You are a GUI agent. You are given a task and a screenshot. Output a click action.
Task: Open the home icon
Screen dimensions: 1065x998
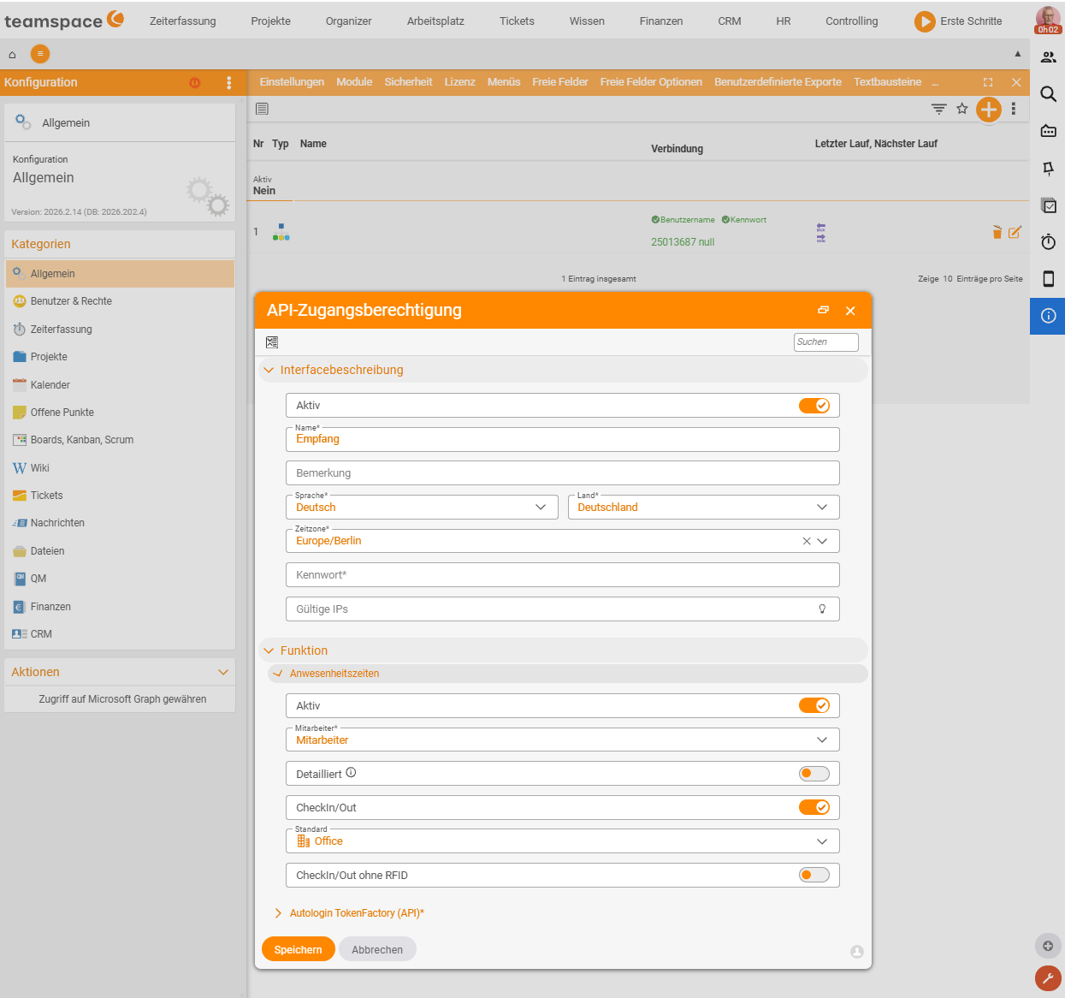click(12, 55)
